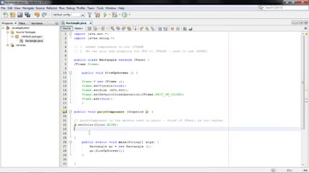Viewport: 309px width, 173px height.
Task: Click Find Previous Occurrence icon
Action: [118, 29]
